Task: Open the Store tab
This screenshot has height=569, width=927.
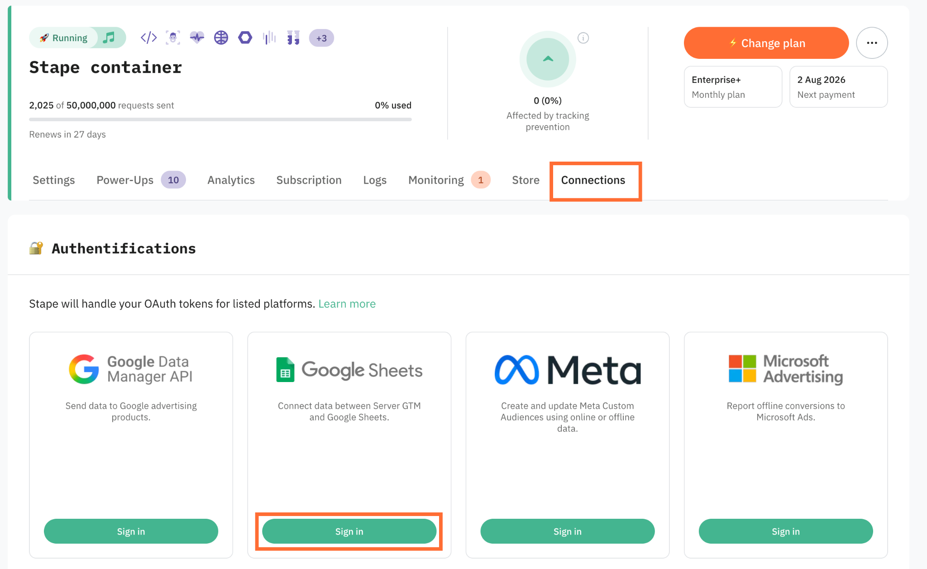Action: coord(526,180)
